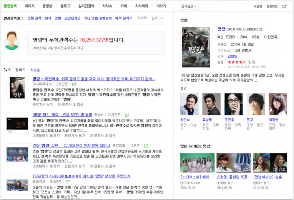
Task: Play the 안녕하세요 video thumbnail
Action: (x=270, y=163)
